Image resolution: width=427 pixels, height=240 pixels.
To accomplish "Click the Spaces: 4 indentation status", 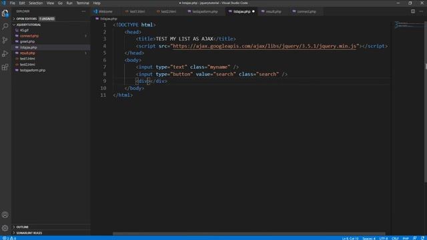I will pos(369,239).
